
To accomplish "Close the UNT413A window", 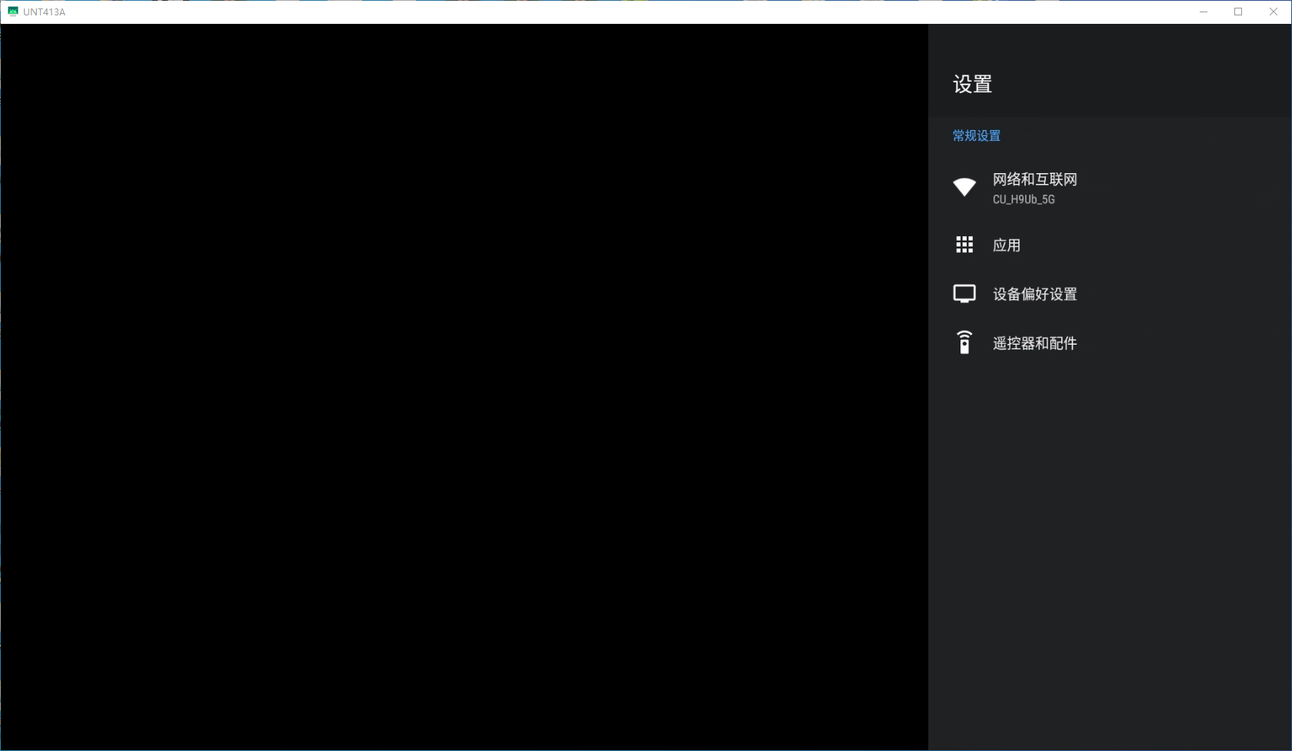I will (1274, 12).
